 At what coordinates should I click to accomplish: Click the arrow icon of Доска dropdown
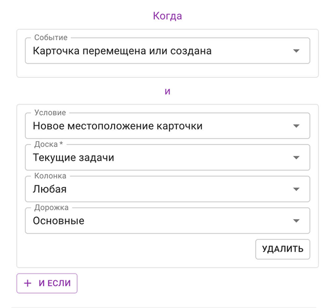click(296, 158)
